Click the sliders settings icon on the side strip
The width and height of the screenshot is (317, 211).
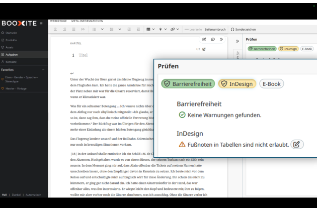(x=237, y=53)
